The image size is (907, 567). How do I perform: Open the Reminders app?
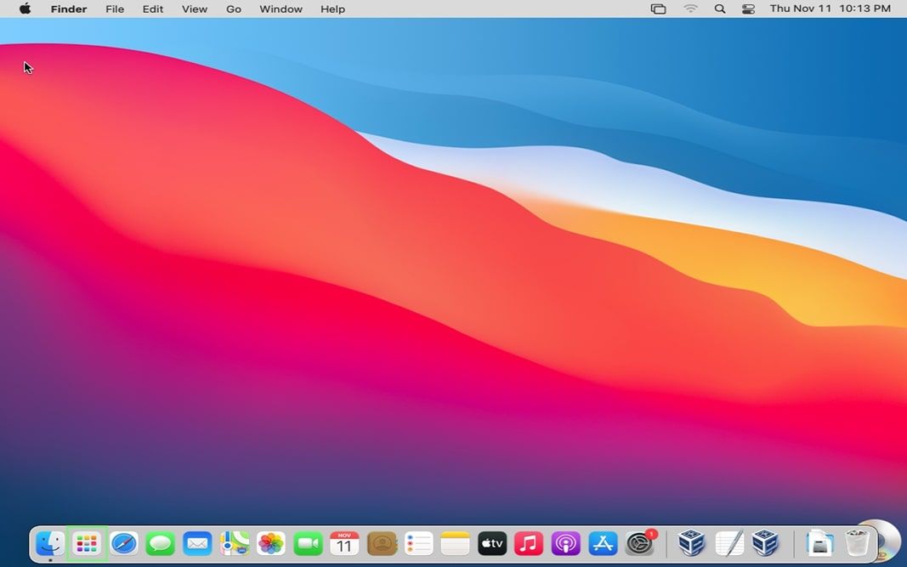417,543
